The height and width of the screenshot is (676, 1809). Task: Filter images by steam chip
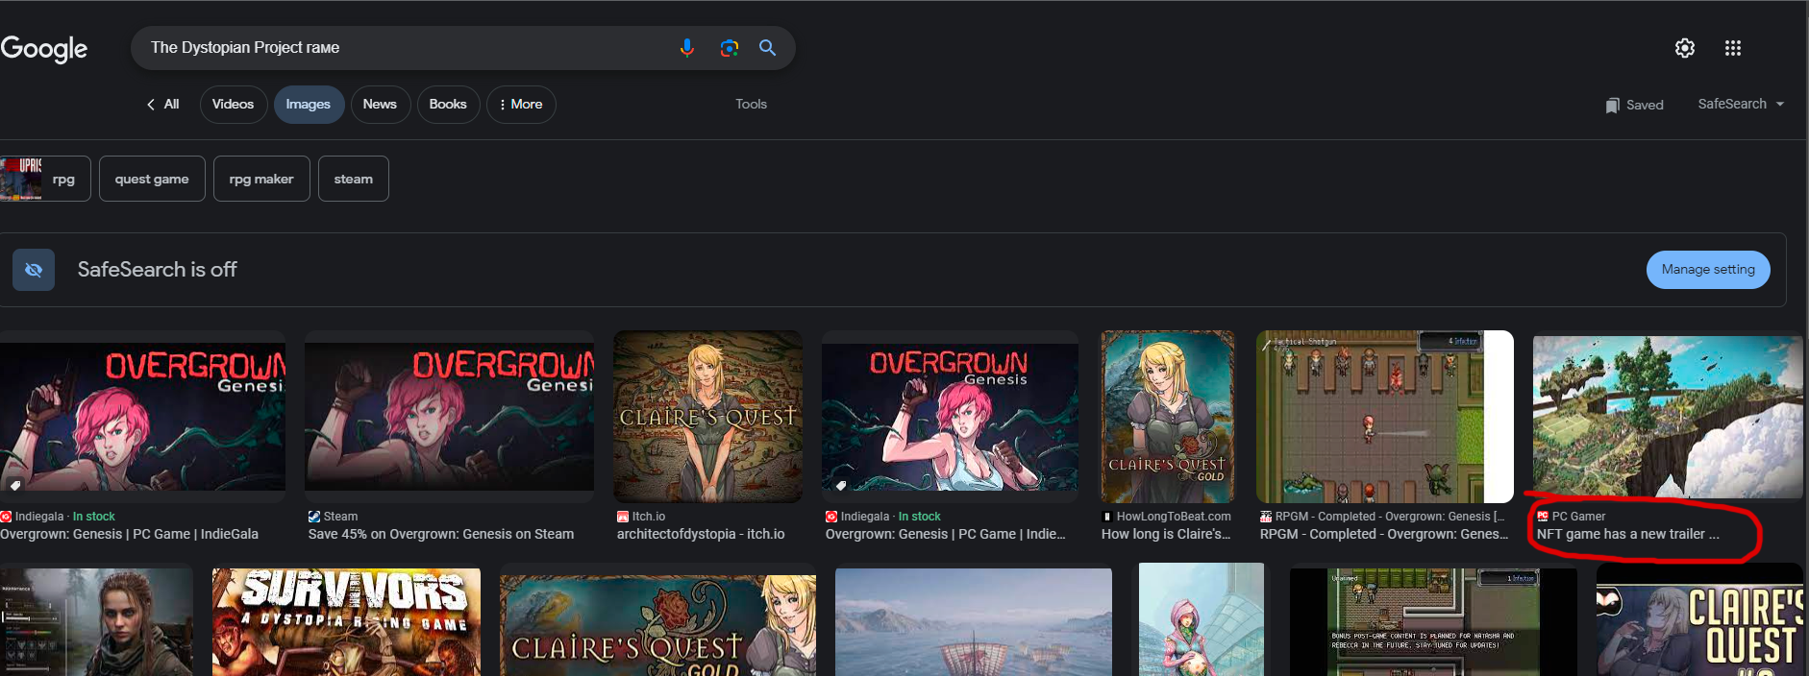click(x=354, y=179)
